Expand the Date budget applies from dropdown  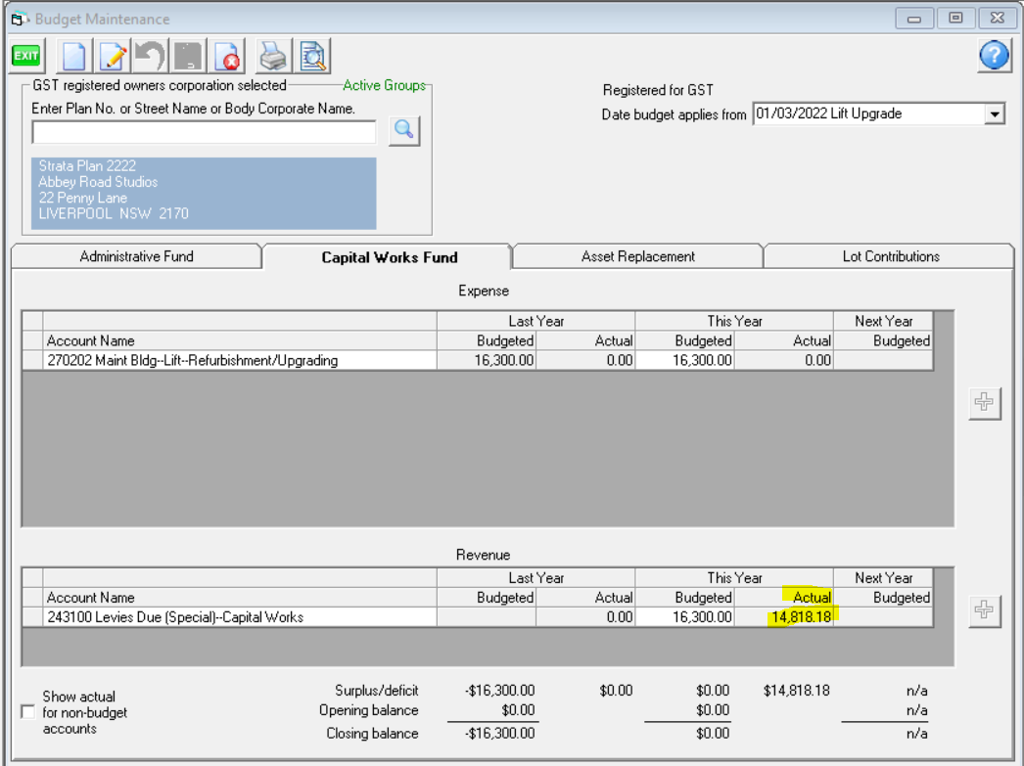[995, 114]
